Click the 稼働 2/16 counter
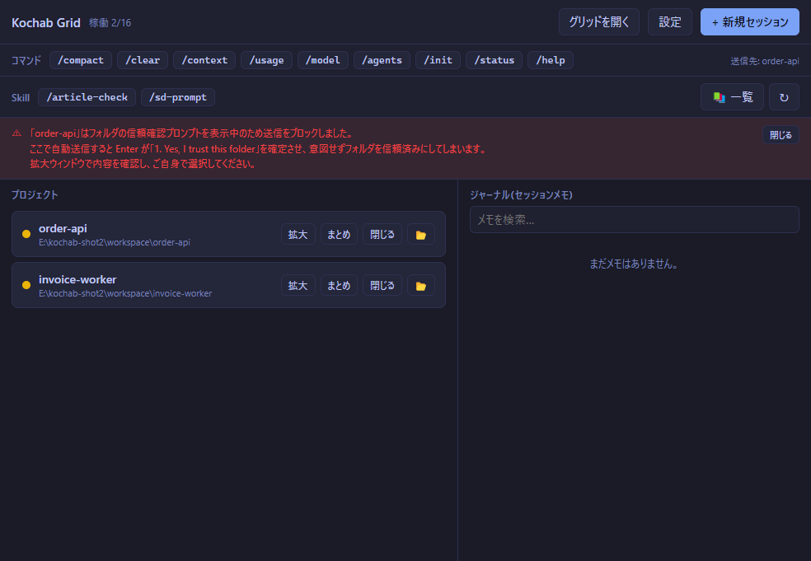Image resolution: width=811 pixels, height=561 pixels. (x=110, y=23)
